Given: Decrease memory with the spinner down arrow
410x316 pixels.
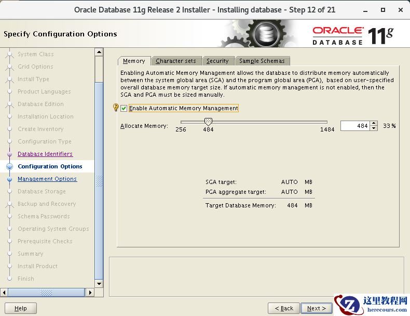Looking at the screenshot, I should 374,128.
